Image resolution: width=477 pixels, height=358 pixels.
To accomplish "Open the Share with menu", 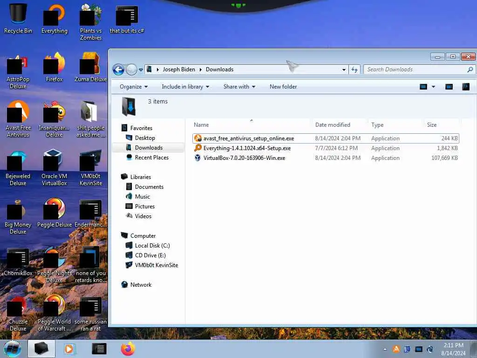I will pyautogui.click(x=239, y=87).
